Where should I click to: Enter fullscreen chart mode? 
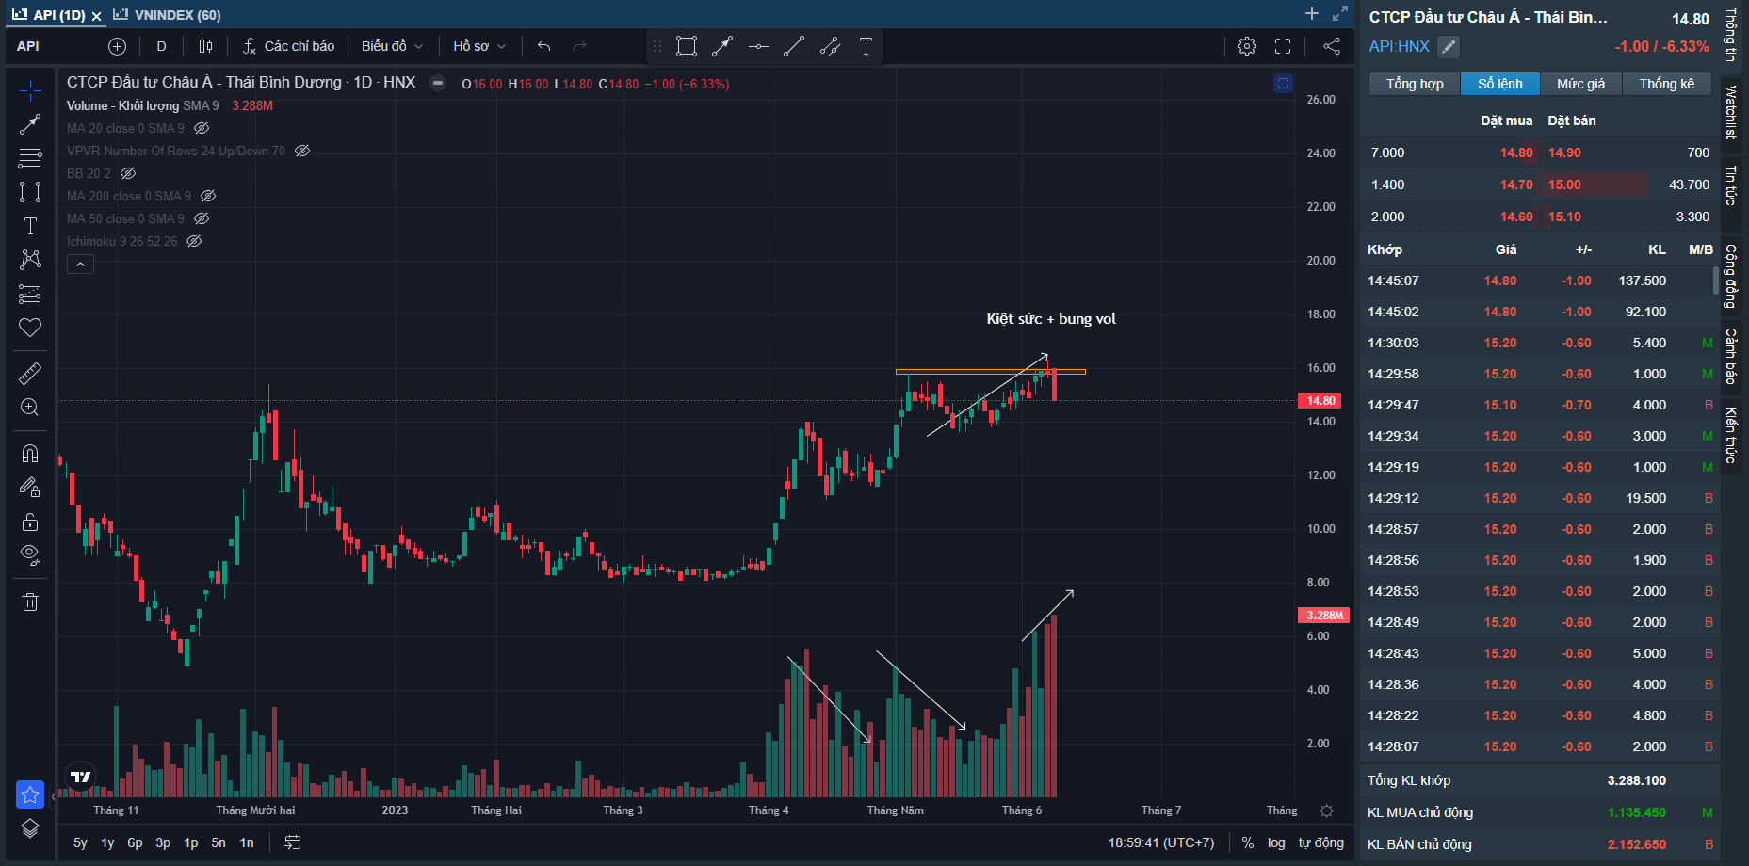[1283, 46]
